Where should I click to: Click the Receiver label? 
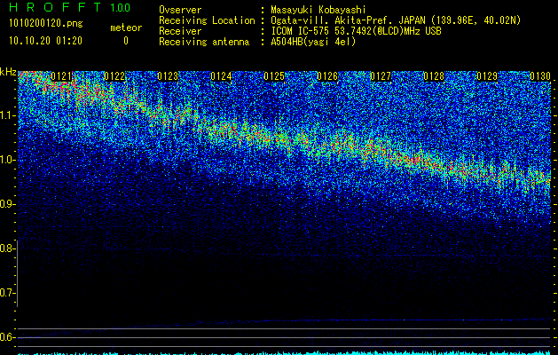[x=180, y=31]
